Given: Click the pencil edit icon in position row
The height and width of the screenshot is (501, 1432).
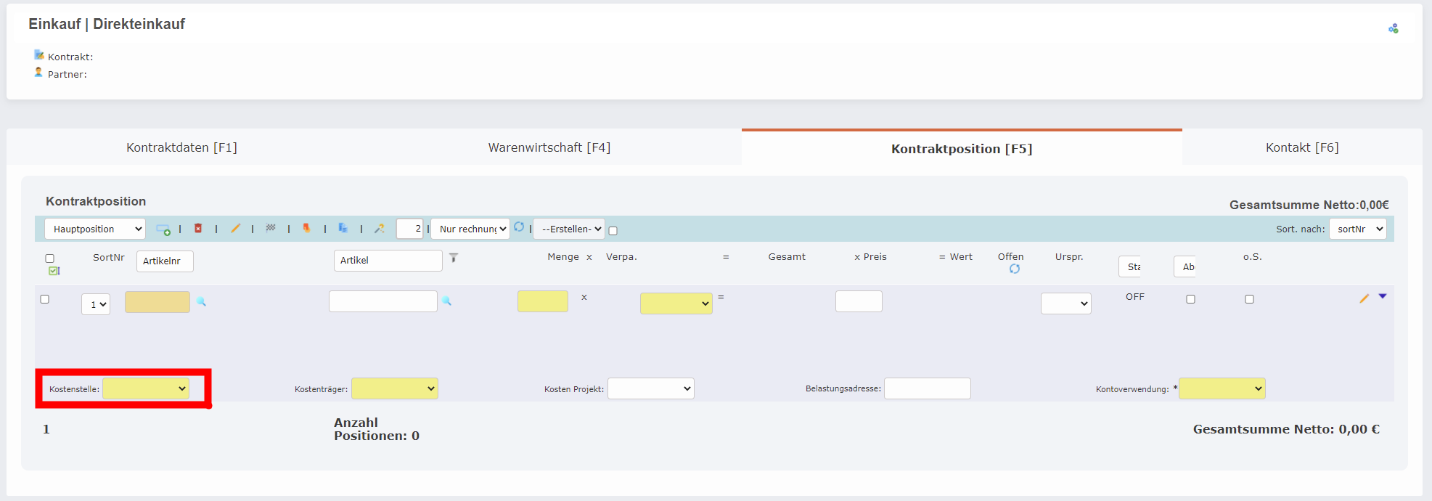Looking at the screenshot, I should coord(1364,298).
